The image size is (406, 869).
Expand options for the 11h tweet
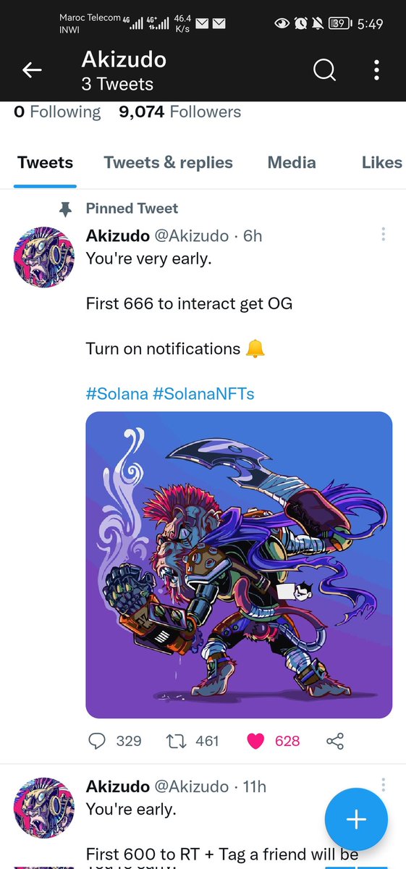[x=383, y=784]
